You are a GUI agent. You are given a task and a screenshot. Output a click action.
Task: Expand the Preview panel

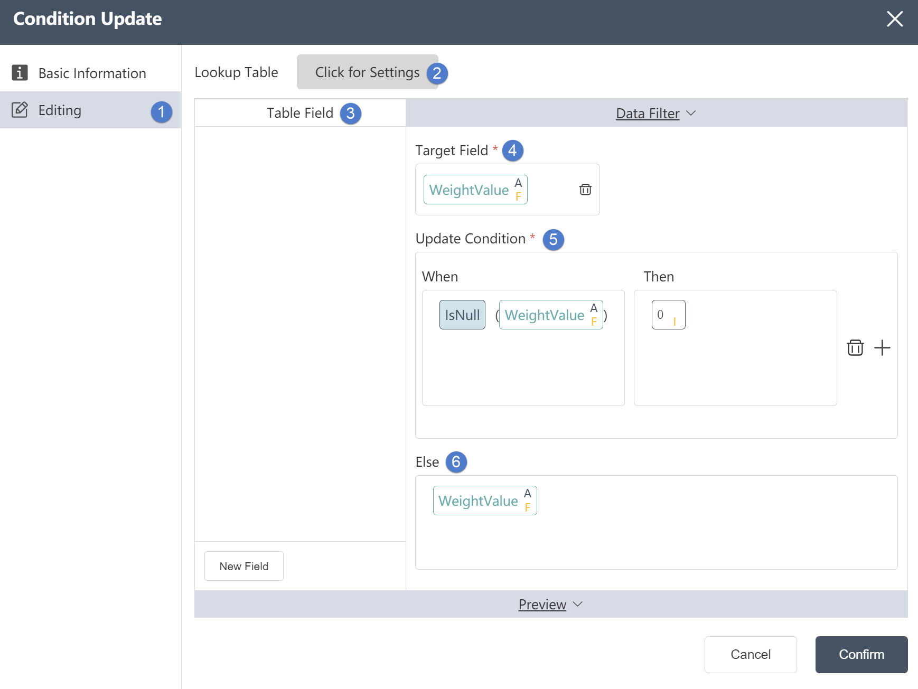pyautogui.click(x=551, y=604)
